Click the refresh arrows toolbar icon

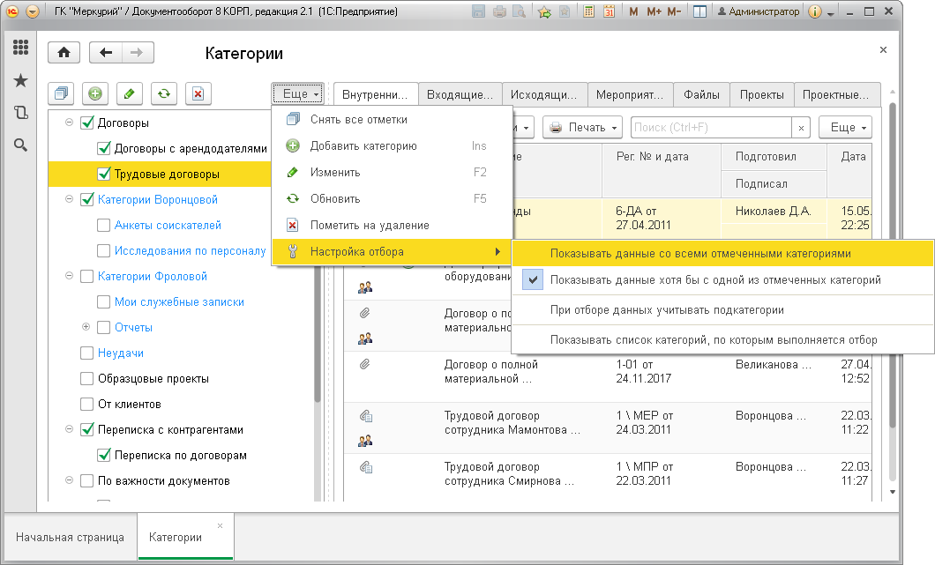pyautogui.click(x=164, y=93)
